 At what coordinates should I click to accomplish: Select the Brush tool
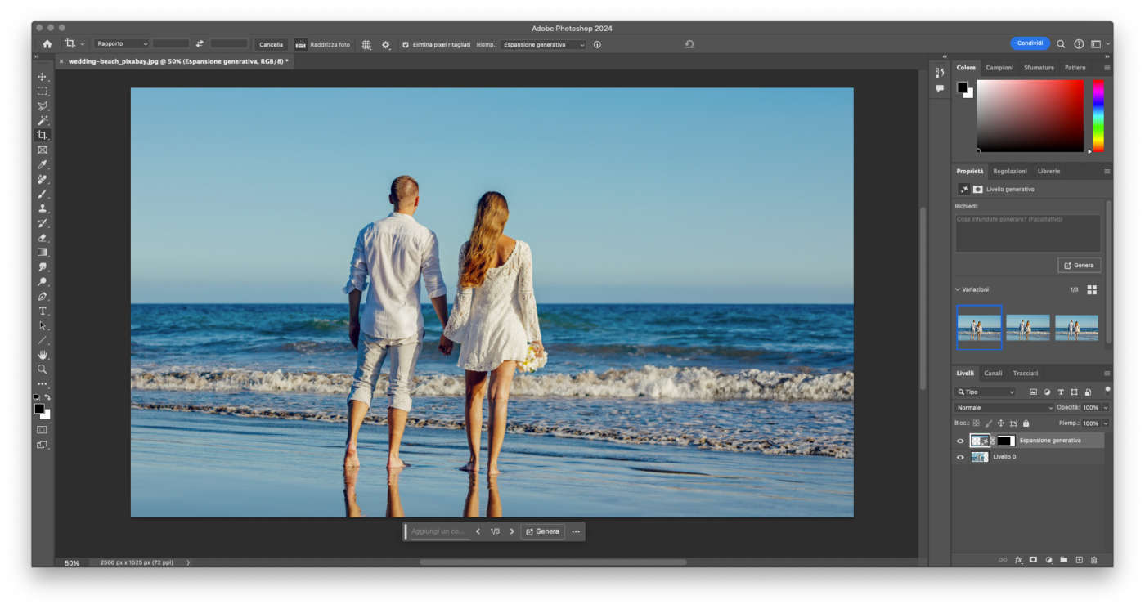pos(43,195)
